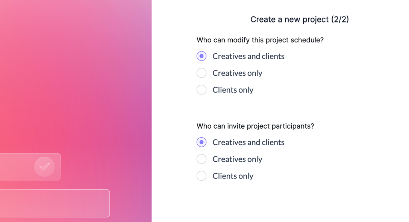Screen dimensions: 409x222
Task: Click the (2/2) step indicator in title
Action: pos(340,19)
